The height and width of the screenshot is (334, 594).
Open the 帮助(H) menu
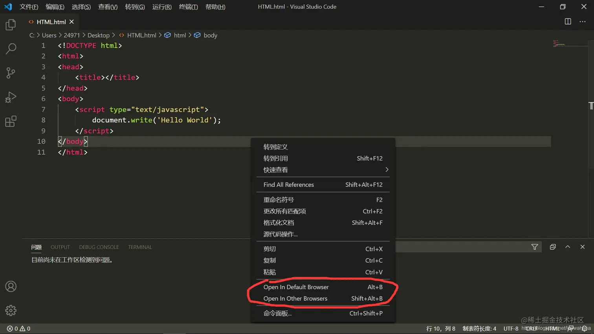tap(215, 7)
